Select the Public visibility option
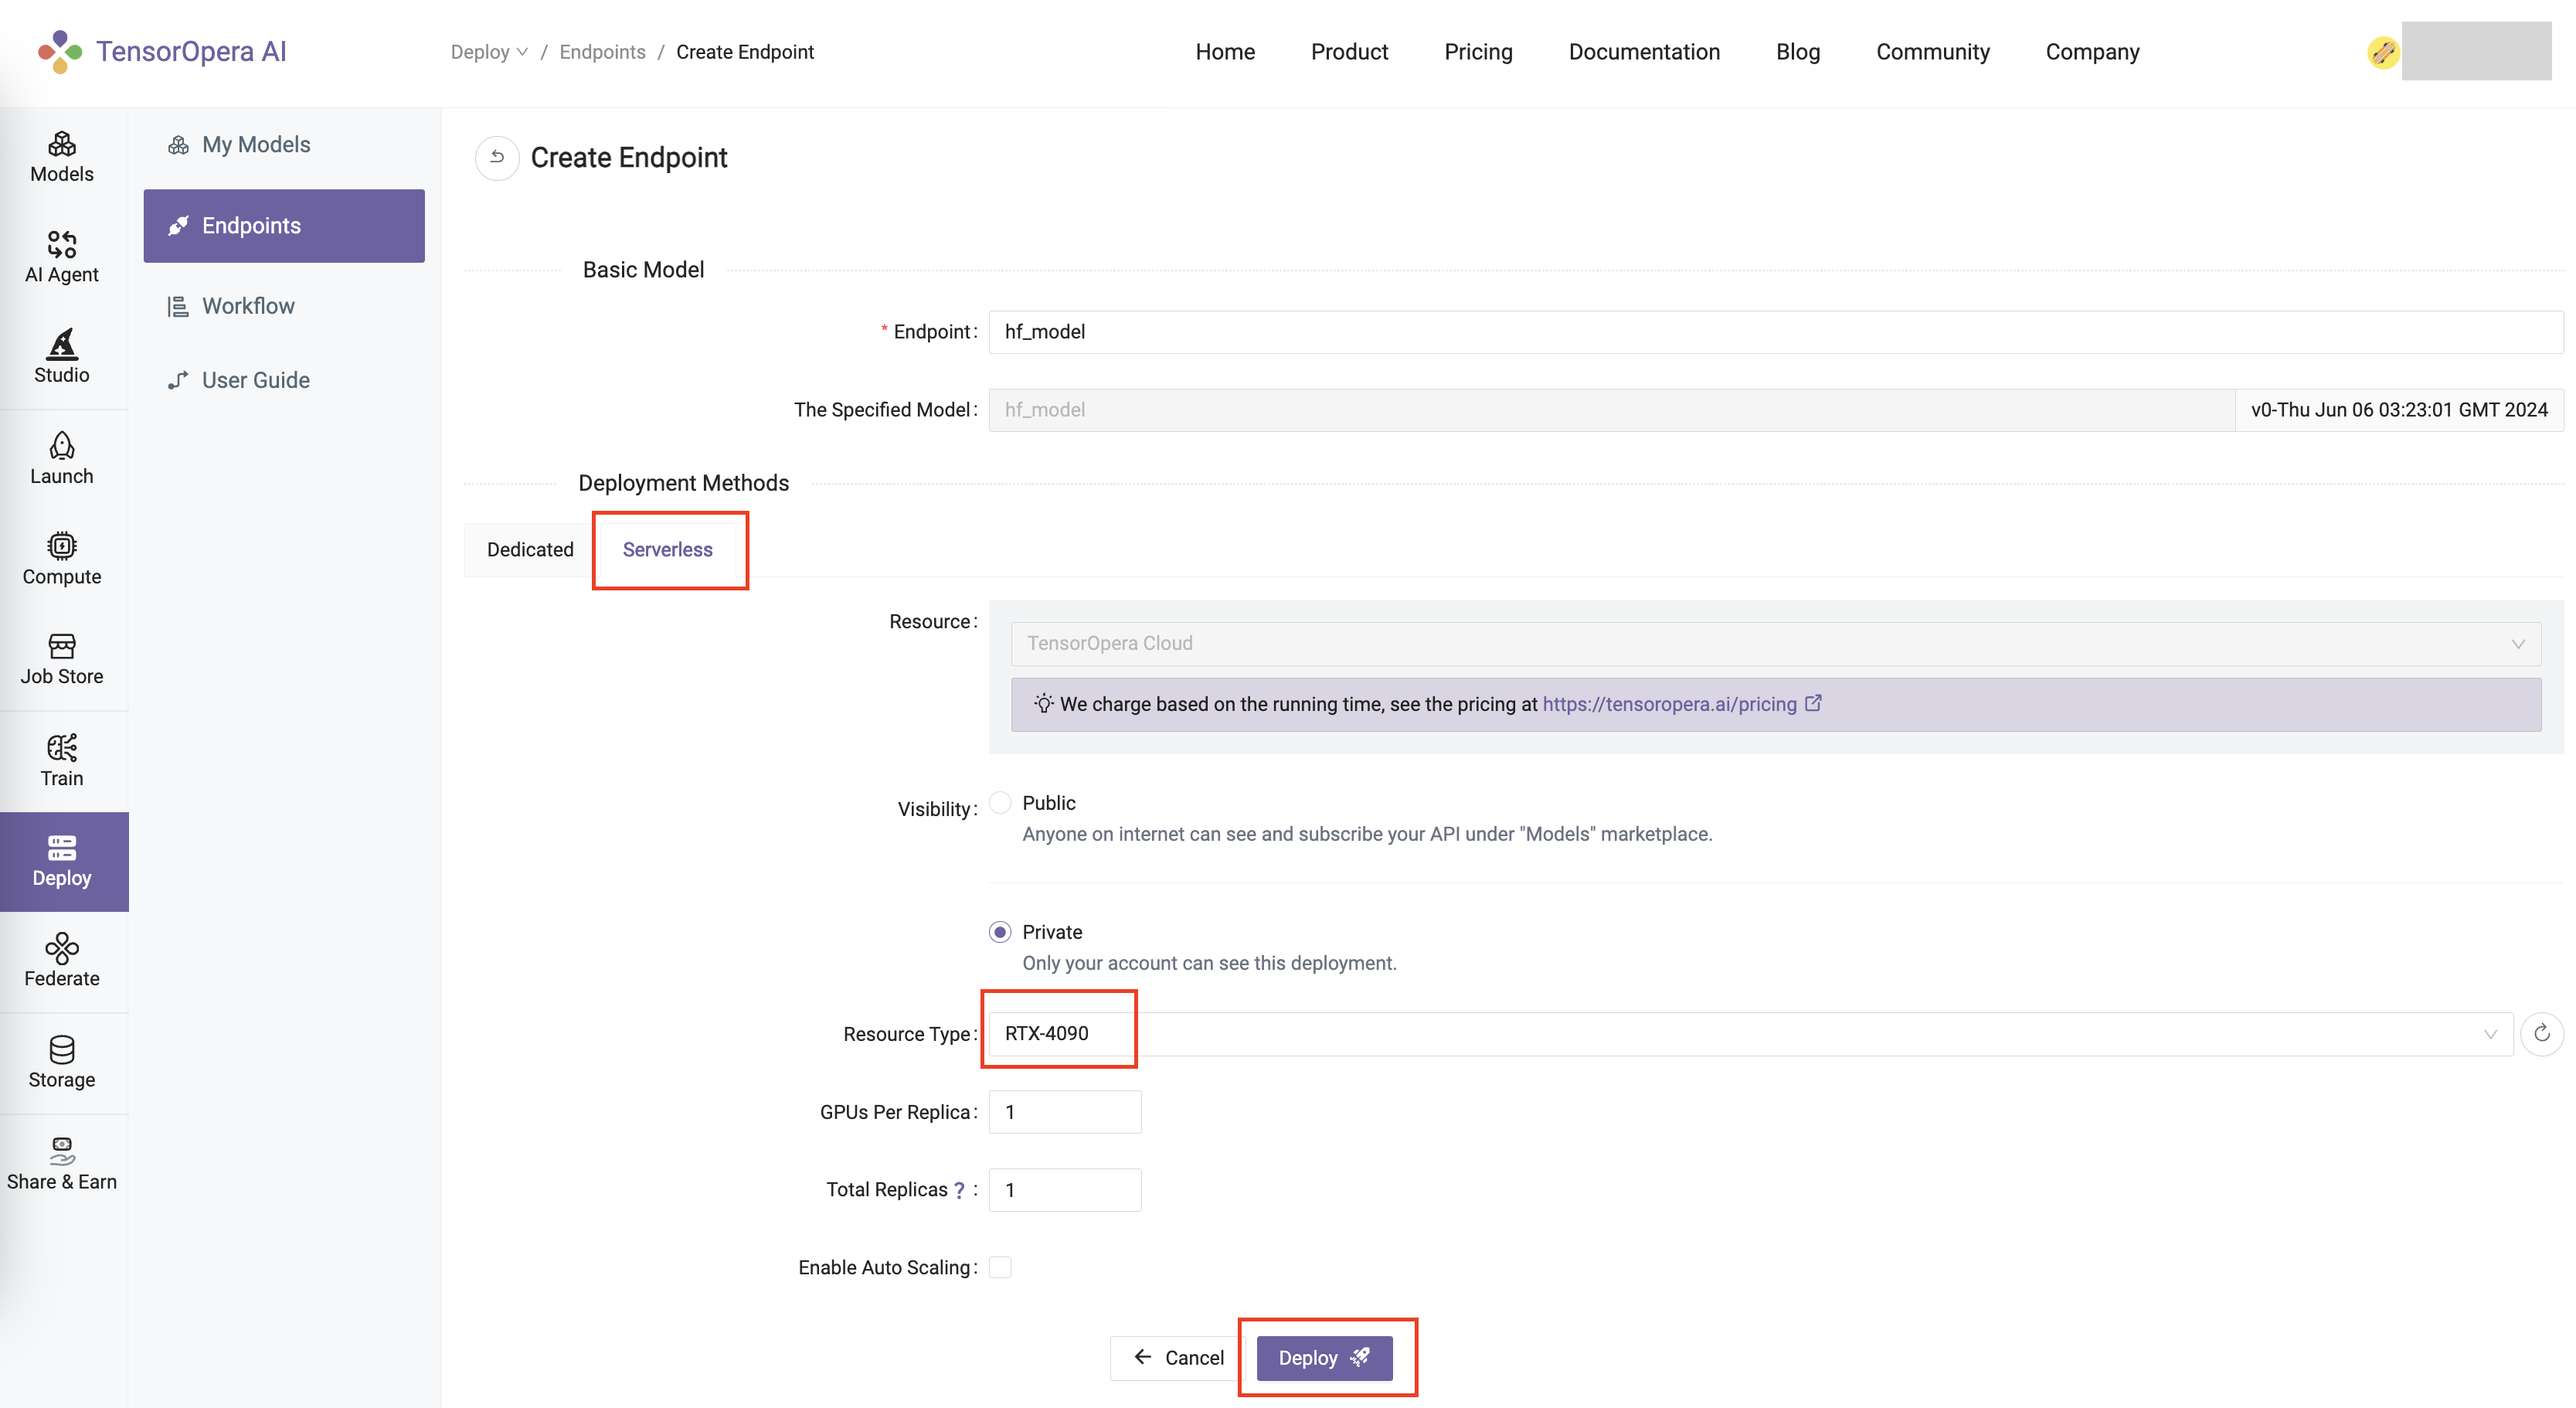The height and width of the screenshot is (1408, 2576). [x=1000, y=803]
